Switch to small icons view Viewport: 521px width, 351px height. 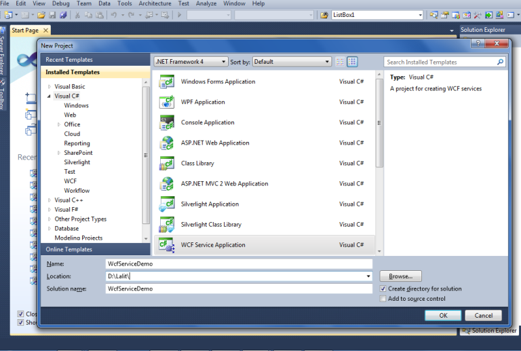340,62
